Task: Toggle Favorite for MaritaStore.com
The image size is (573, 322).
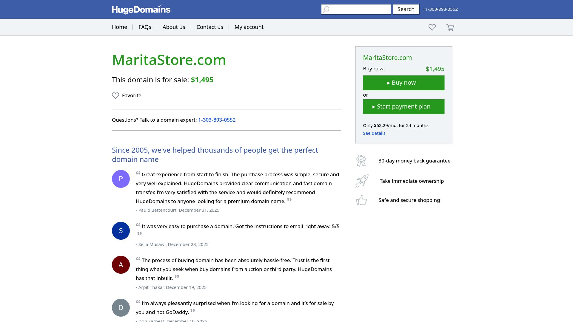Action: [126, 95]
